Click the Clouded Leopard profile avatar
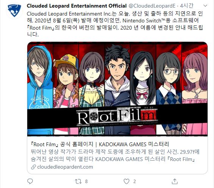The height and width of the screenshot is (188, 214). (x=14, y=10)
